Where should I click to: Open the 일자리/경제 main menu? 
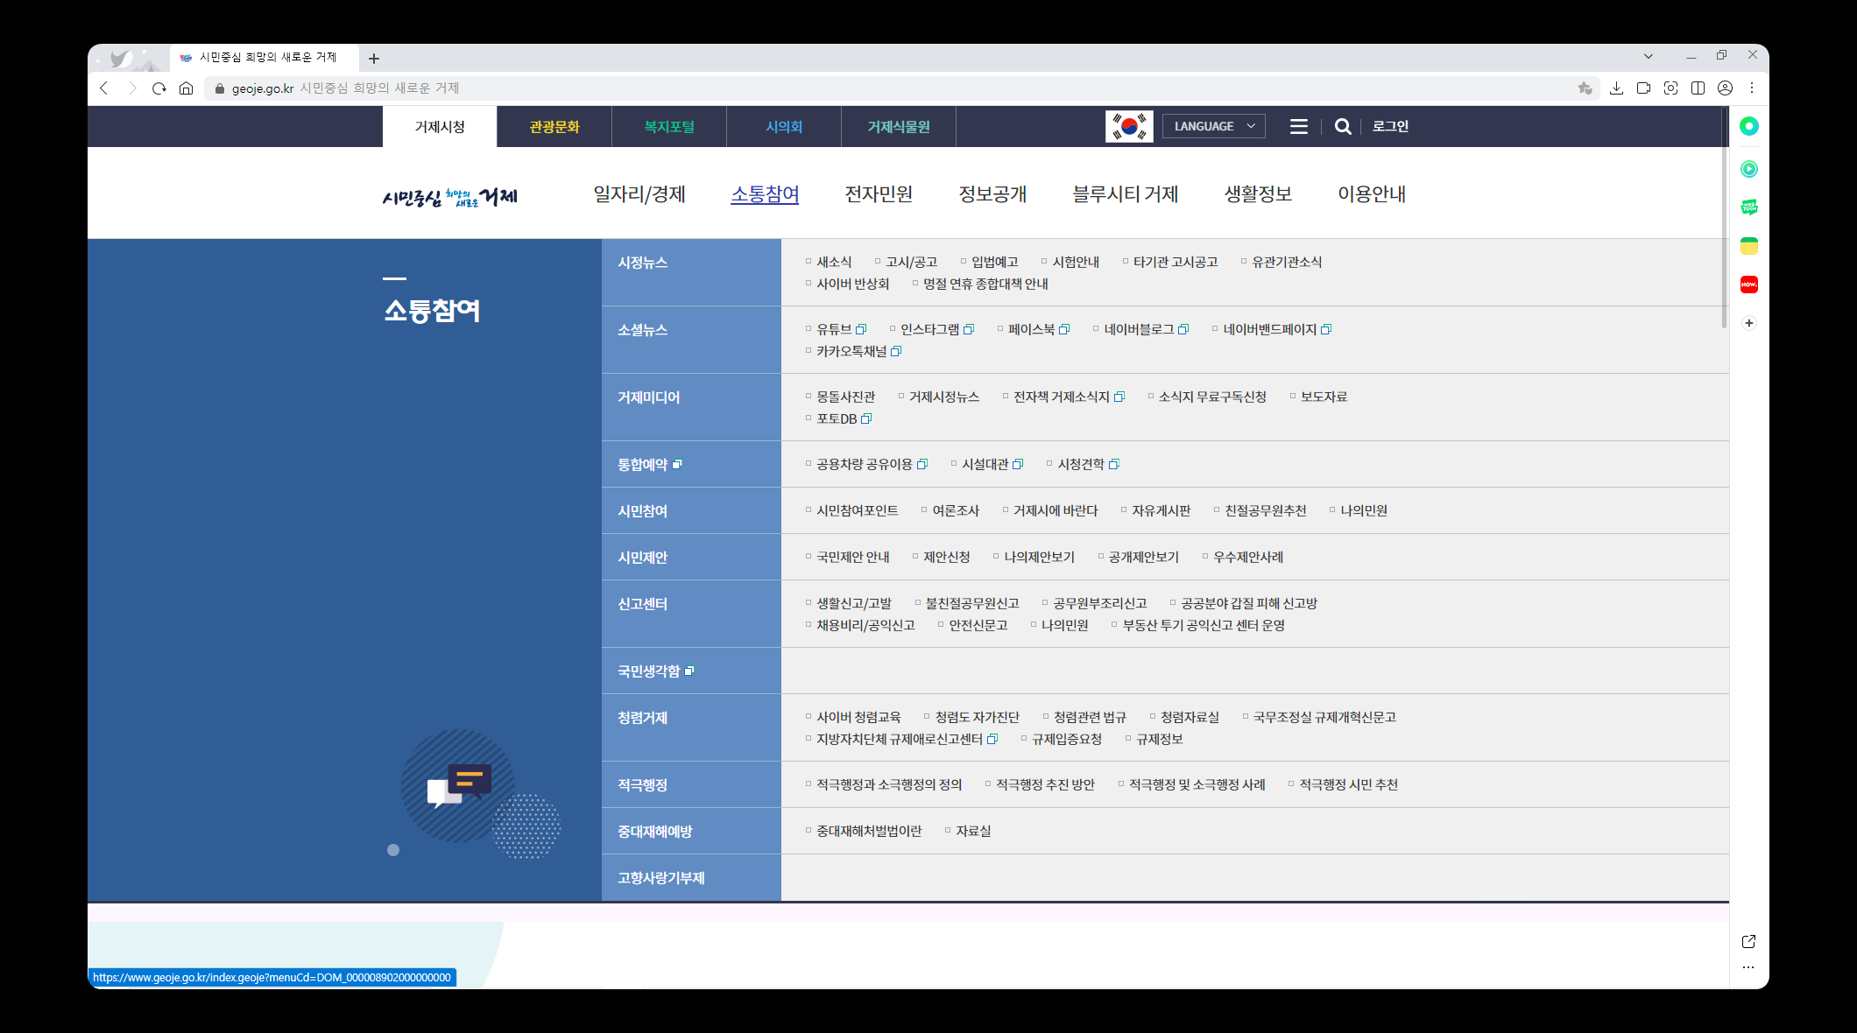639,193
